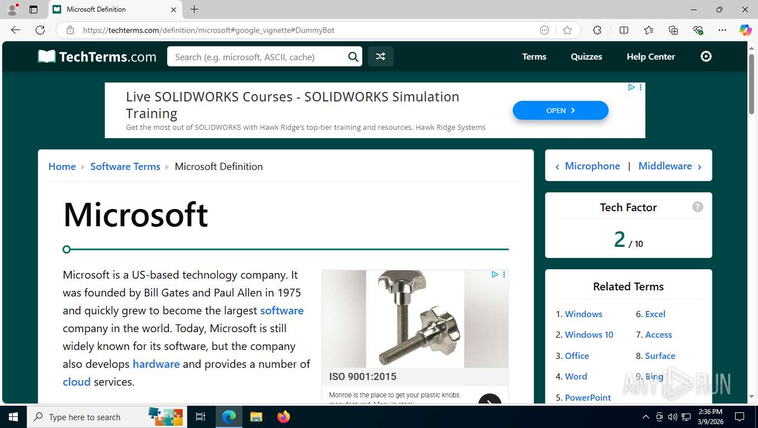
Task: Launch Firefox from taskbar
Action: click(x=284, y=417)
